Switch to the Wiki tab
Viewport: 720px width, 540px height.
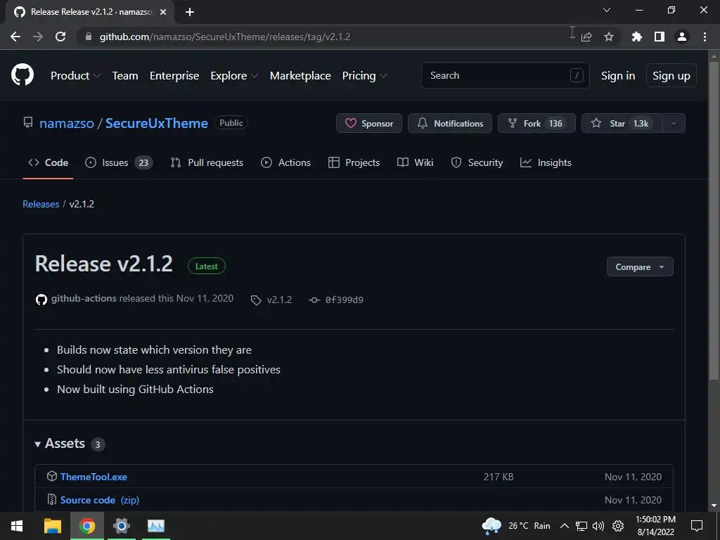[415, 162]
